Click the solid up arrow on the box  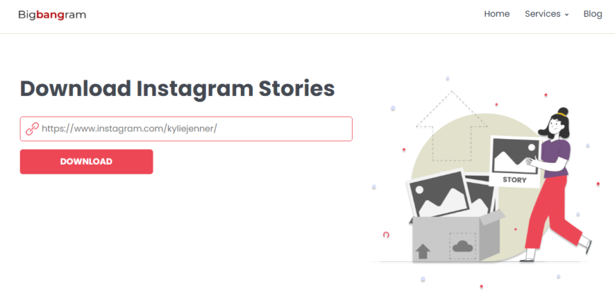(423, 251)
